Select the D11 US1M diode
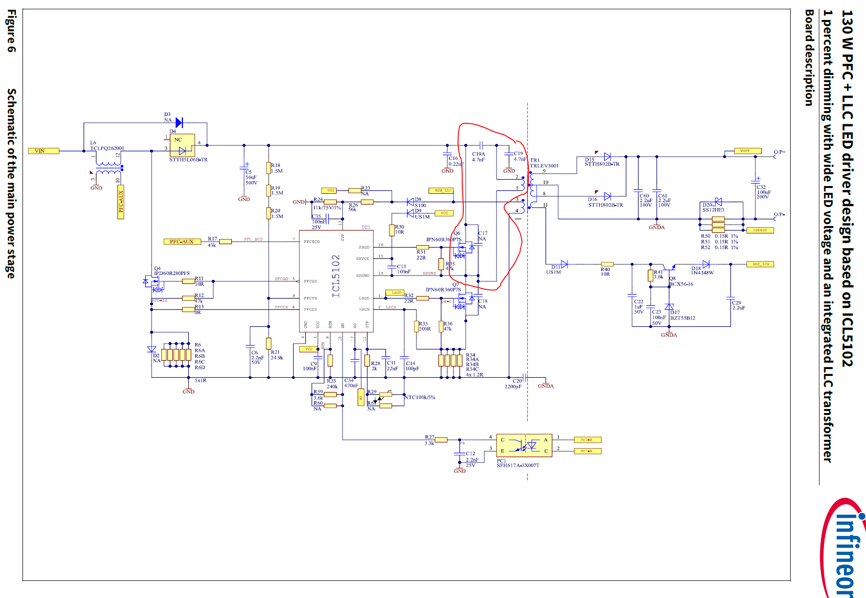The image size is (866, 598). point(564,264)
